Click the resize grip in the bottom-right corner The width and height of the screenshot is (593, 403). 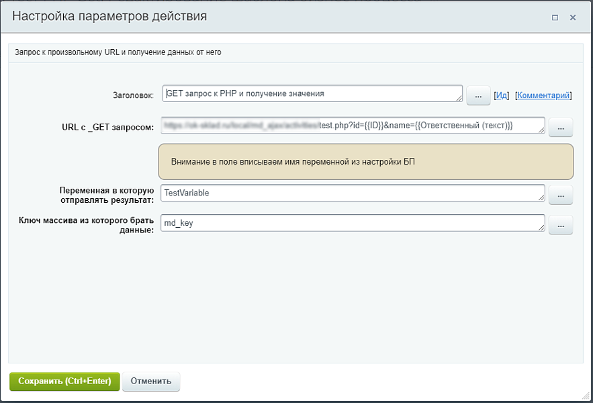click(x=586, y=397)
